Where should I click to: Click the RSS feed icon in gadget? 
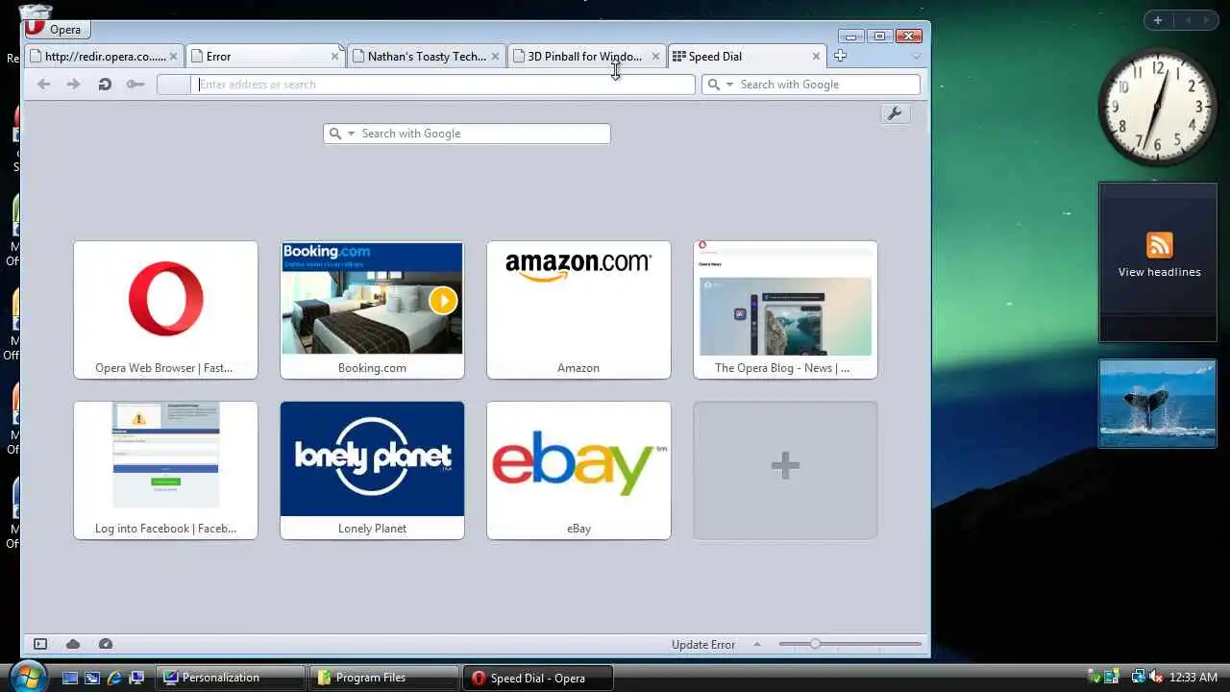tap(1159, 244)
